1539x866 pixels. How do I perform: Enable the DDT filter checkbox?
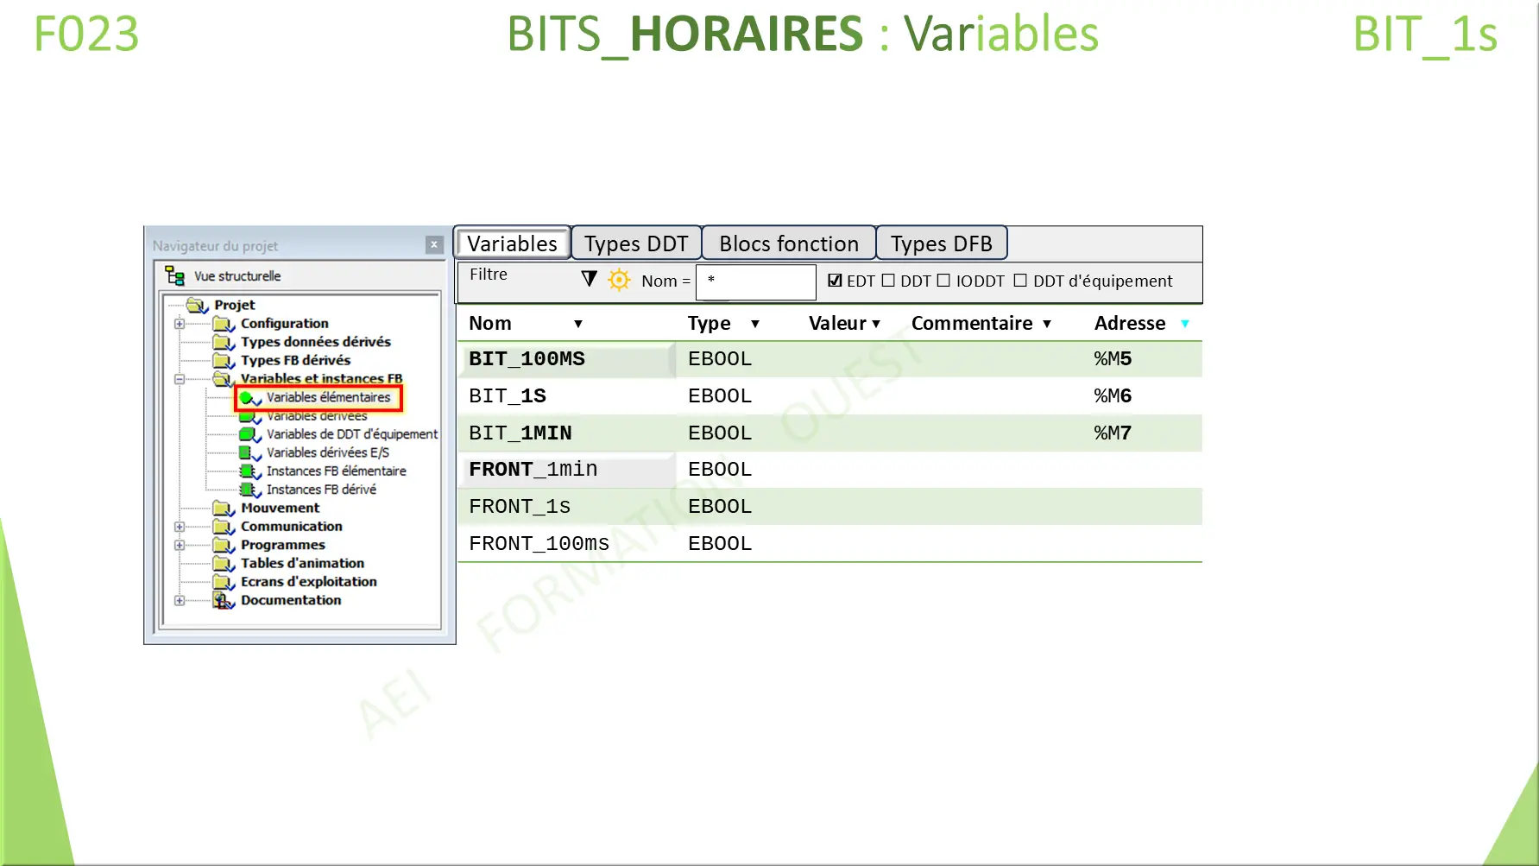tap(890, 280)
